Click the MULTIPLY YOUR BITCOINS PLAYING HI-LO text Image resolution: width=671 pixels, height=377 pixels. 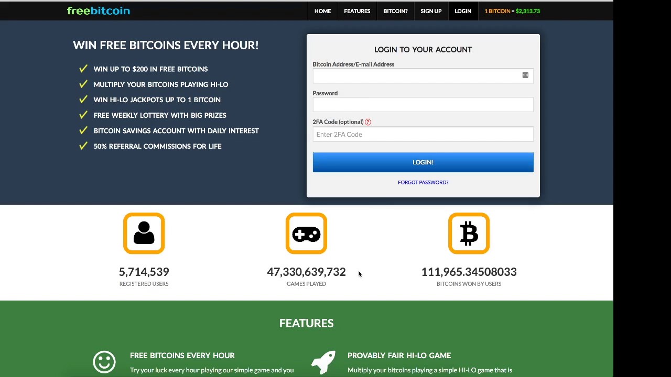pyautogui.click(x=161, y=84)
